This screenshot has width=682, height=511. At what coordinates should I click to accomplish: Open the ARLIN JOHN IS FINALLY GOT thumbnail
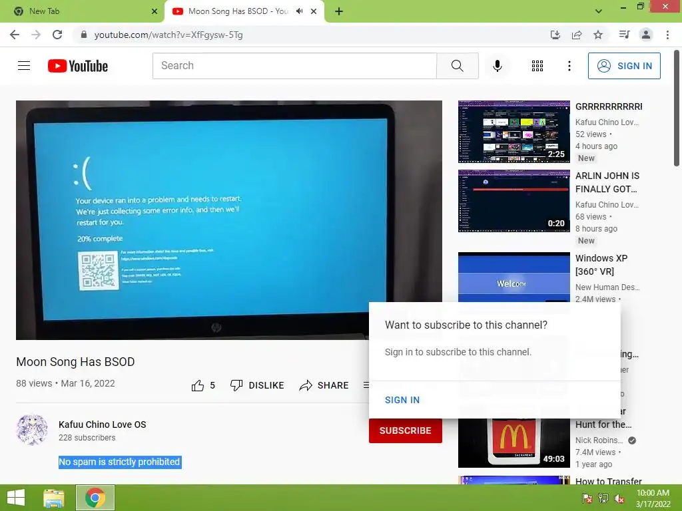coord(513,201)
